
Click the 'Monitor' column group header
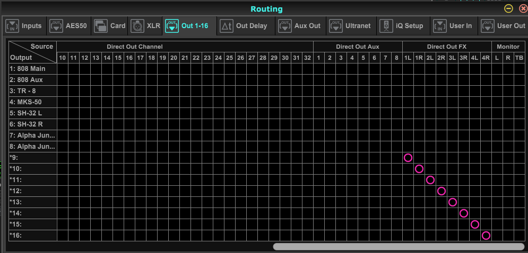[508, 47]
